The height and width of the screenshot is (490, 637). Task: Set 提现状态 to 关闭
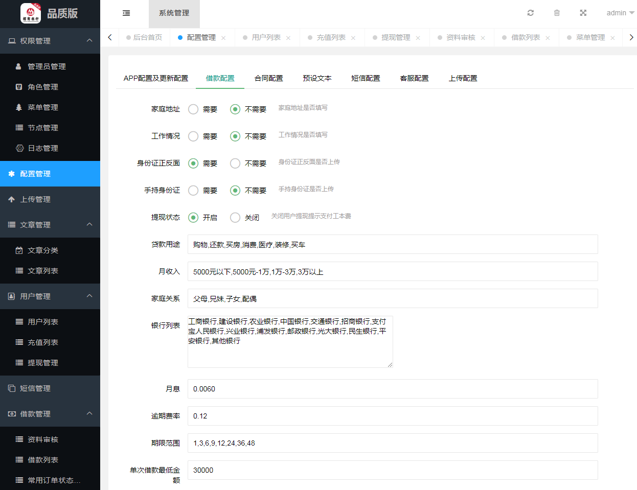pos(235,218)
